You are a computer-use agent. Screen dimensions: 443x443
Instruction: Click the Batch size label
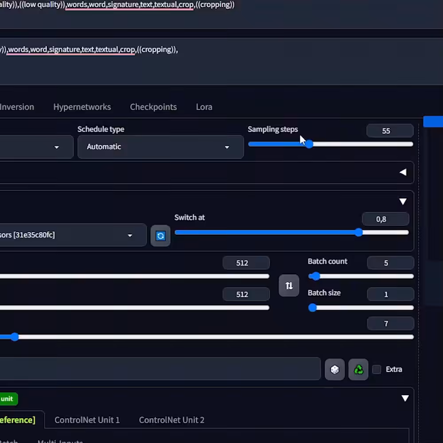[324, 293]
